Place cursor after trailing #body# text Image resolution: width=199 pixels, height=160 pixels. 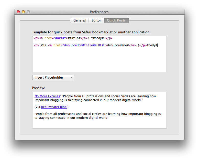pyautogui.click(x=158, y=45)
